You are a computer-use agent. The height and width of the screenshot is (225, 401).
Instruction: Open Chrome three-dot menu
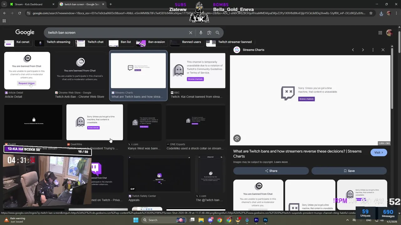coord(396,13)
